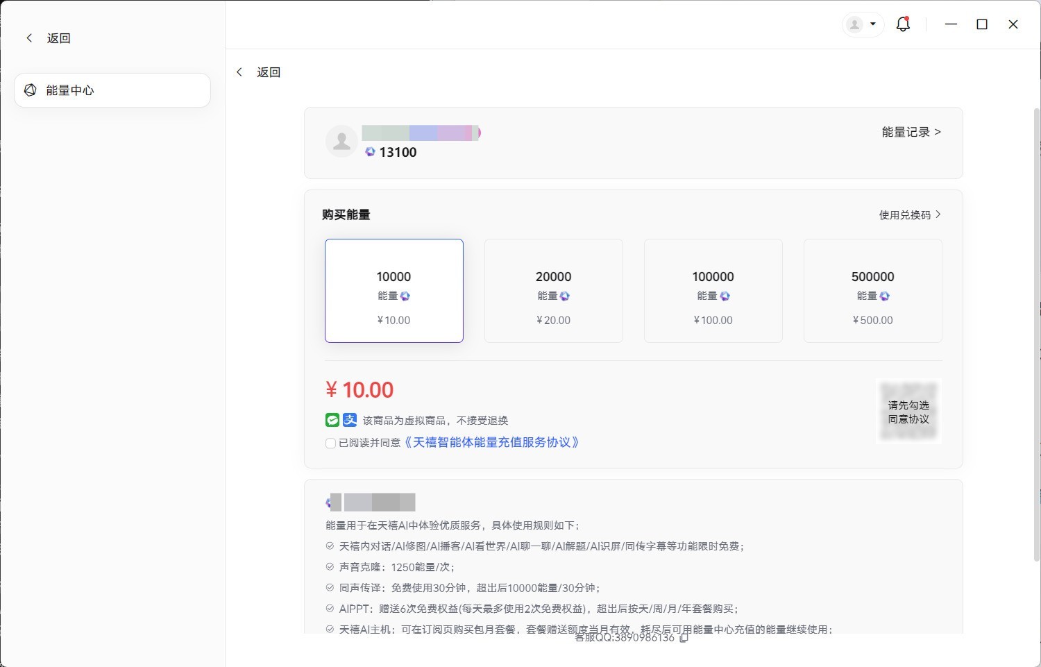1041x667 pixels.
Task: Open 天禧智能体能量充值服务协议 link
Action: coord(491,442)
